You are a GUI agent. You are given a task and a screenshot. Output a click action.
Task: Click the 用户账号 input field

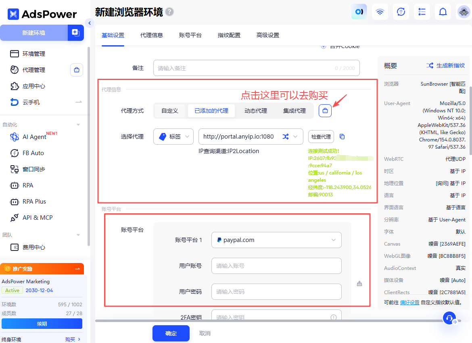click(x=276, y=266)
